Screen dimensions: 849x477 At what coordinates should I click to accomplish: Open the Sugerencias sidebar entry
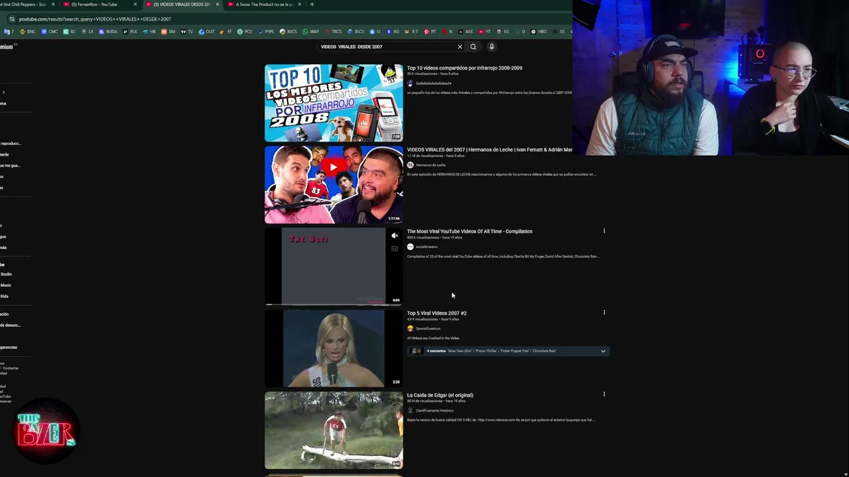9,347
